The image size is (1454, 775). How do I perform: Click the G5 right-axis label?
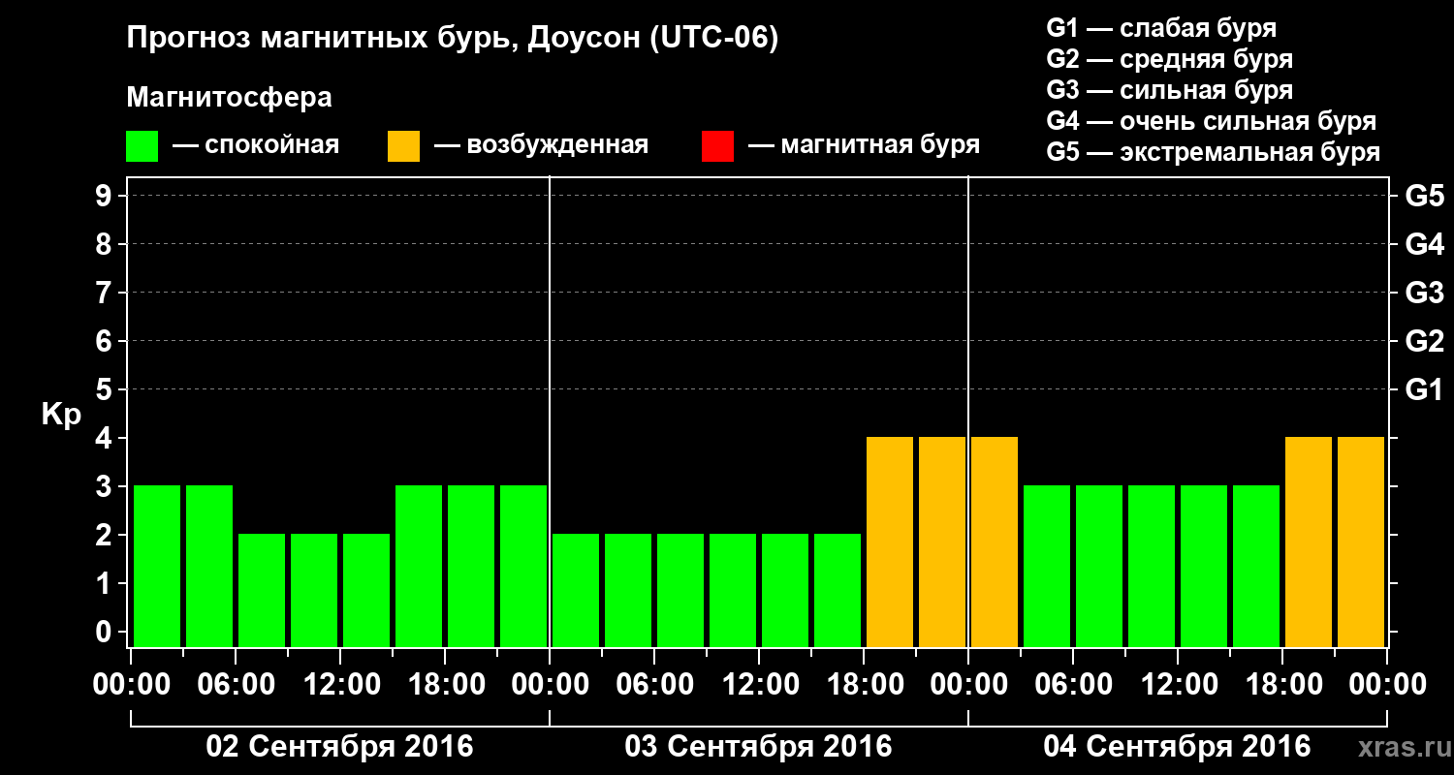(1424, 197)
